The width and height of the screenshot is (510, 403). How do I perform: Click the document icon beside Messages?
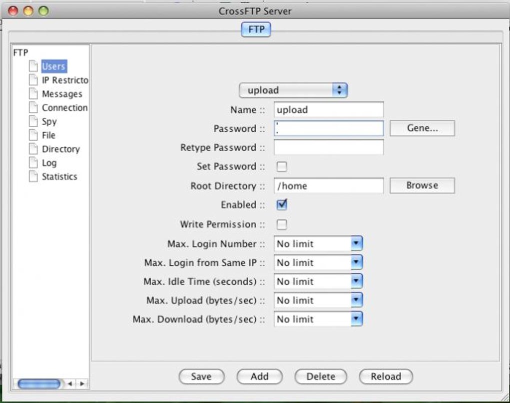pos(33,93)
